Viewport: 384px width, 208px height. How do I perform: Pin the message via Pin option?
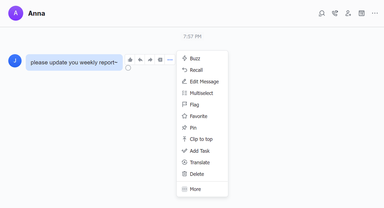tap(193, 128)
